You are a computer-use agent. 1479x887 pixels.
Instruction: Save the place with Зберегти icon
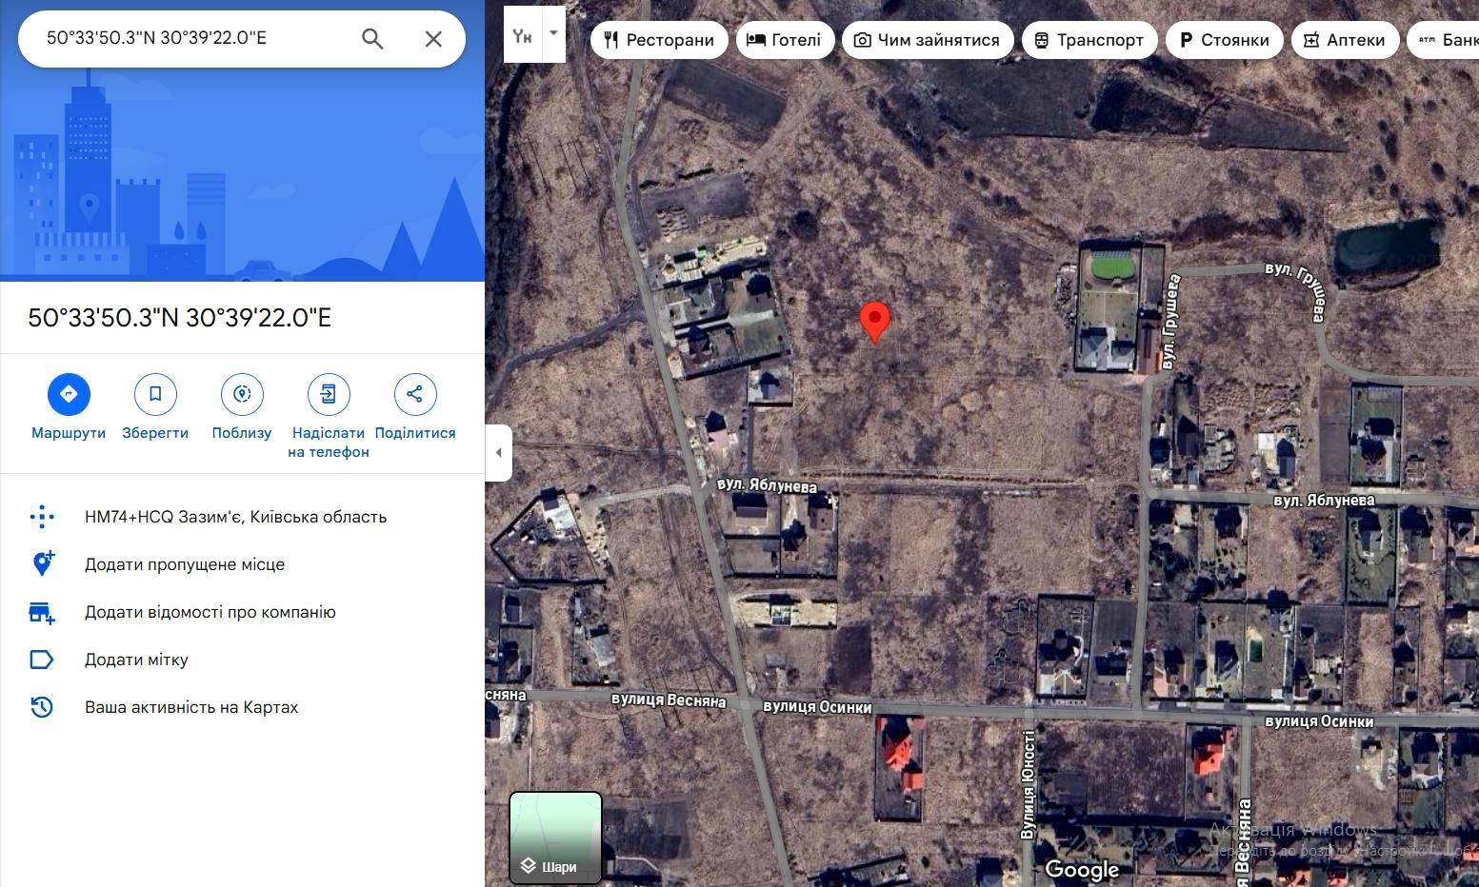click(155, 394)
